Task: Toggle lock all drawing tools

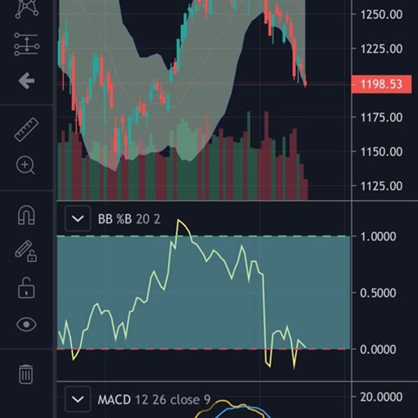Action: tap(26, 288)
